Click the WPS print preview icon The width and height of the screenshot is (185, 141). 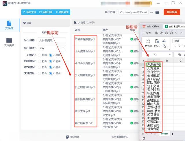tap(171, 33)
